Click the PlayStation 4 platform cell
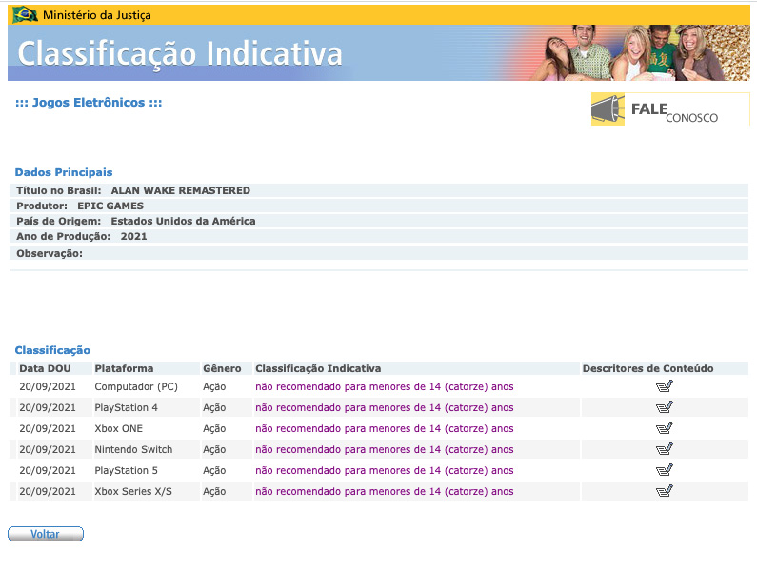The width and height of the screenshot is (757, 570). tap(126, 407)
